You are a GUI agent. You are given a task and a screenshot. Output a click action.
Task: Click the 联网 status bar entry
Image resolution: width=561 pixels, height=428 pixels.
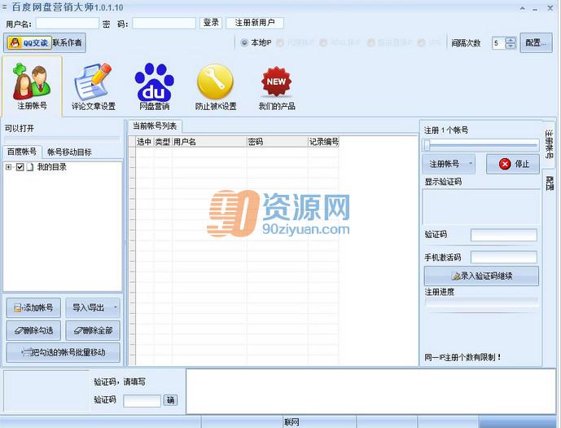pyautogui.click(x=291, y=422)
